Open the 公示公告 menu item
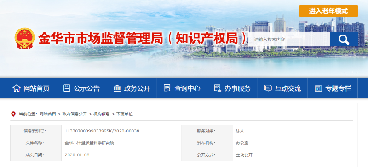Image resolution: width=368 pixels, height=167 pixels. click(x=81, y=88)
